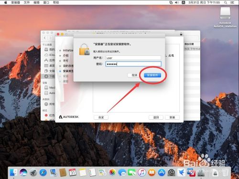
Task: Open the Trash from the Dock
Action: click(225, 172)
